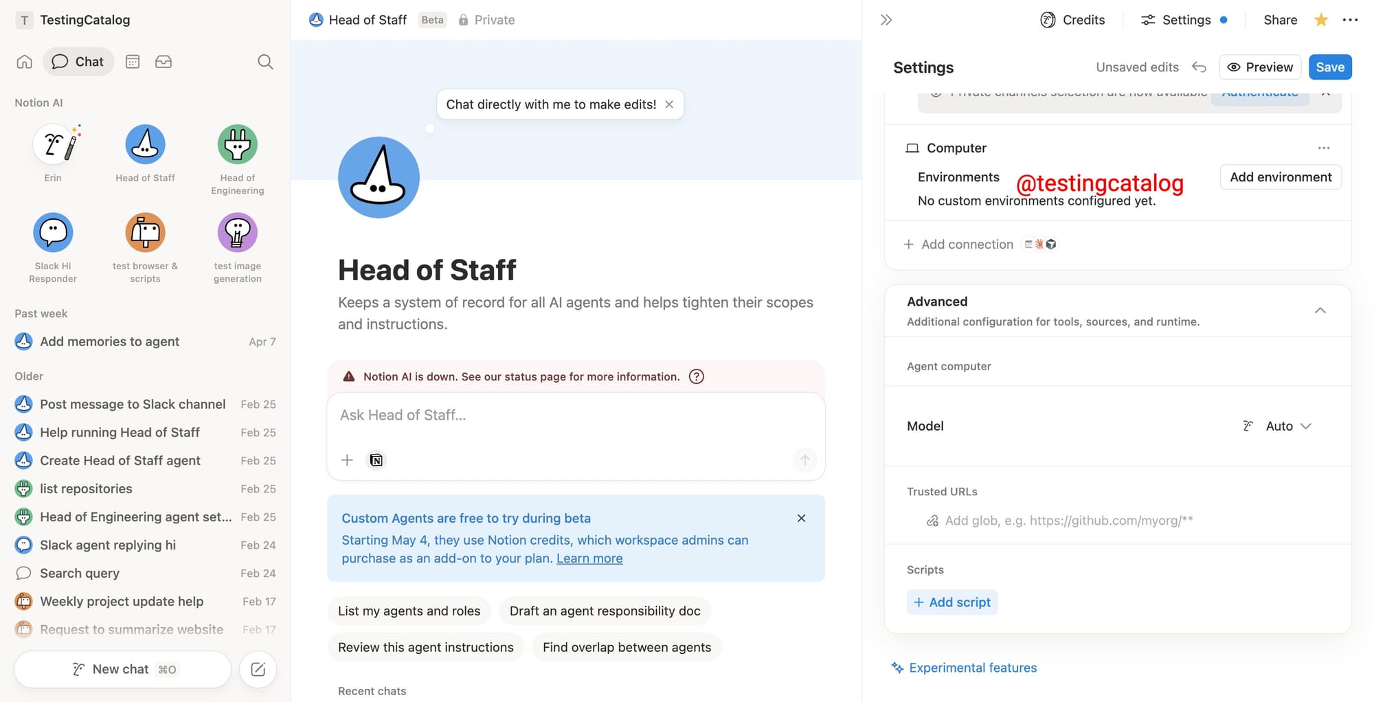Open the inbox icon in sidebar
Image resolution: width=1374 pixels, height=702 pixels.
point(164,62)
